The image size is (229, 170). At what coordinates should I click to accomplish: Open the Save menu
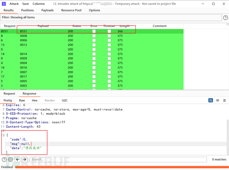tap(26, 4)
